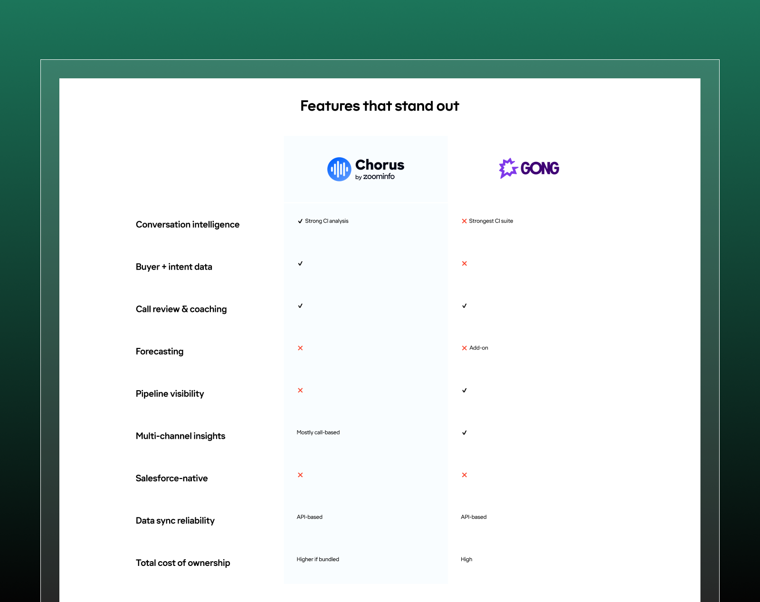
Task: Click Gong red X for Buyer + intent data
Action: click(465, 263)
